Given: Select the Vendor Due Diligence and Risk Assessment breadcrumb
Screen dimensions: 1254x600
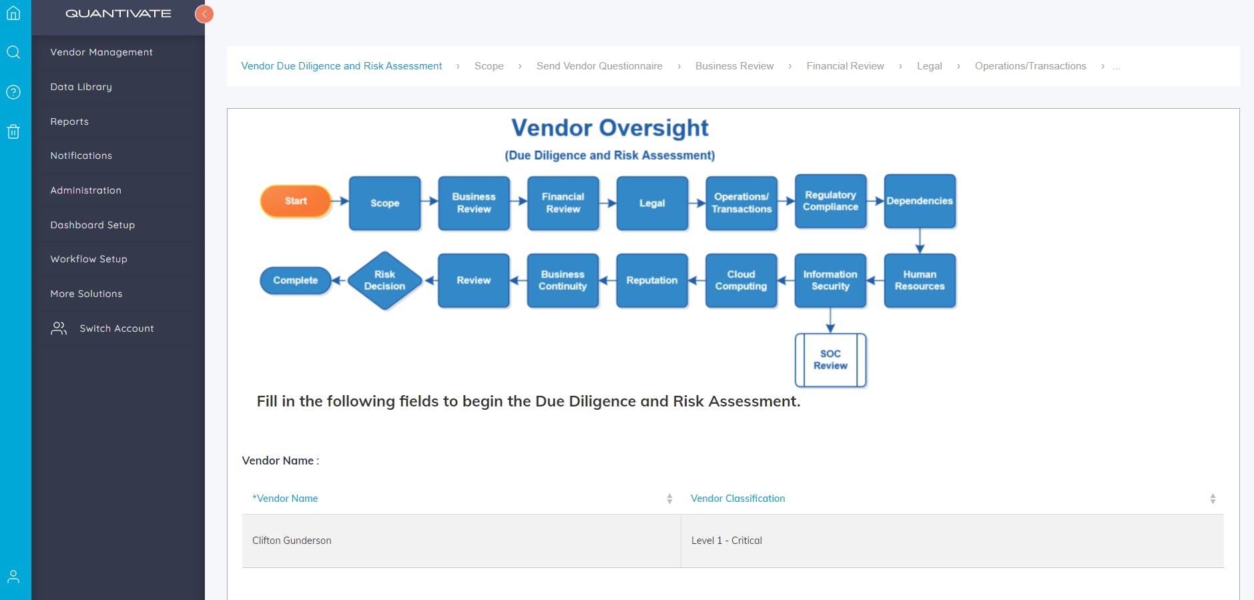Looking at the screenshot, I should tap(342, 66).
